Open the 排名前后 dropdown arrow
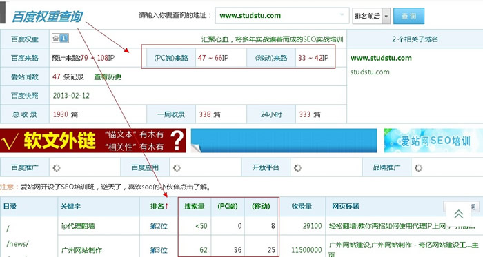The height and width of the screenshot is (257, 483). 386,16
